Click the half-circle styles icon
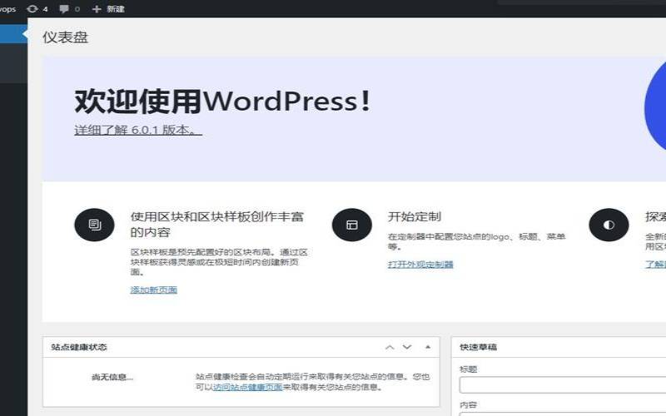 609,225
